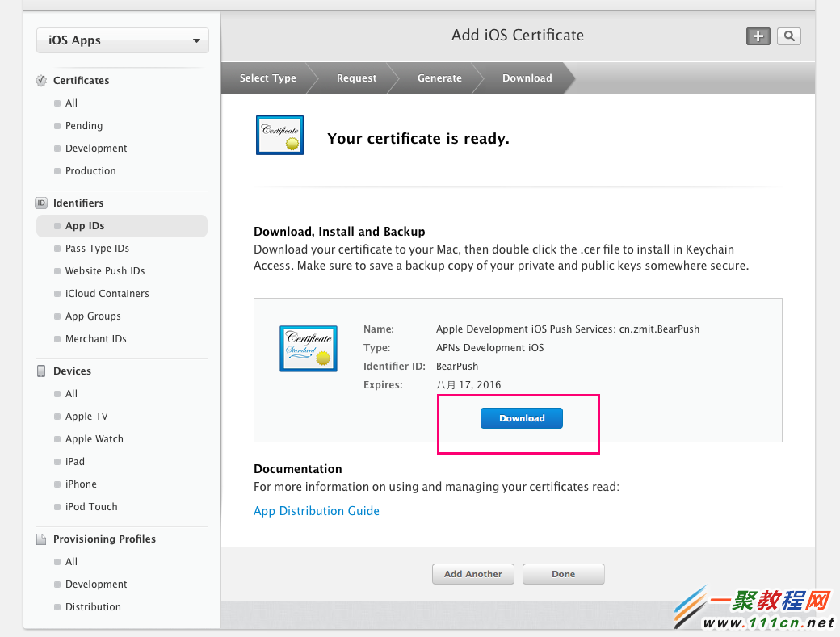Show Distribution provisioning profiles
The width and height of the screenshot is (840, 637).
click(93, 607)
